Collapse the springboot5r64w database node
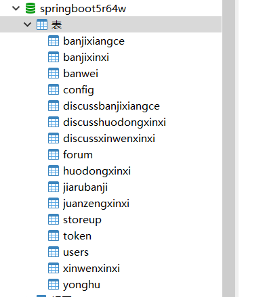The image size is (267, 297). (16, 8)
